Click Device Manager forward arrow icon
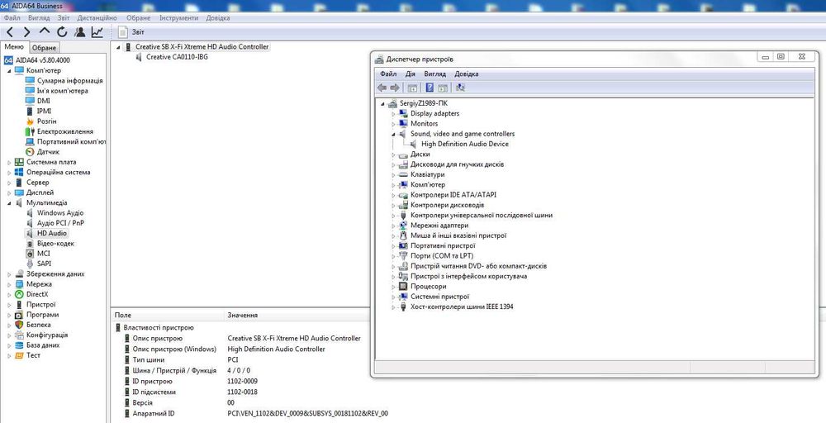Image resolution: width=826 pixels, height=423 pixels. [394, 88]
